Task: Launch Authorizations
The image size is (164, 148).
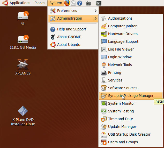Action: 131,18
